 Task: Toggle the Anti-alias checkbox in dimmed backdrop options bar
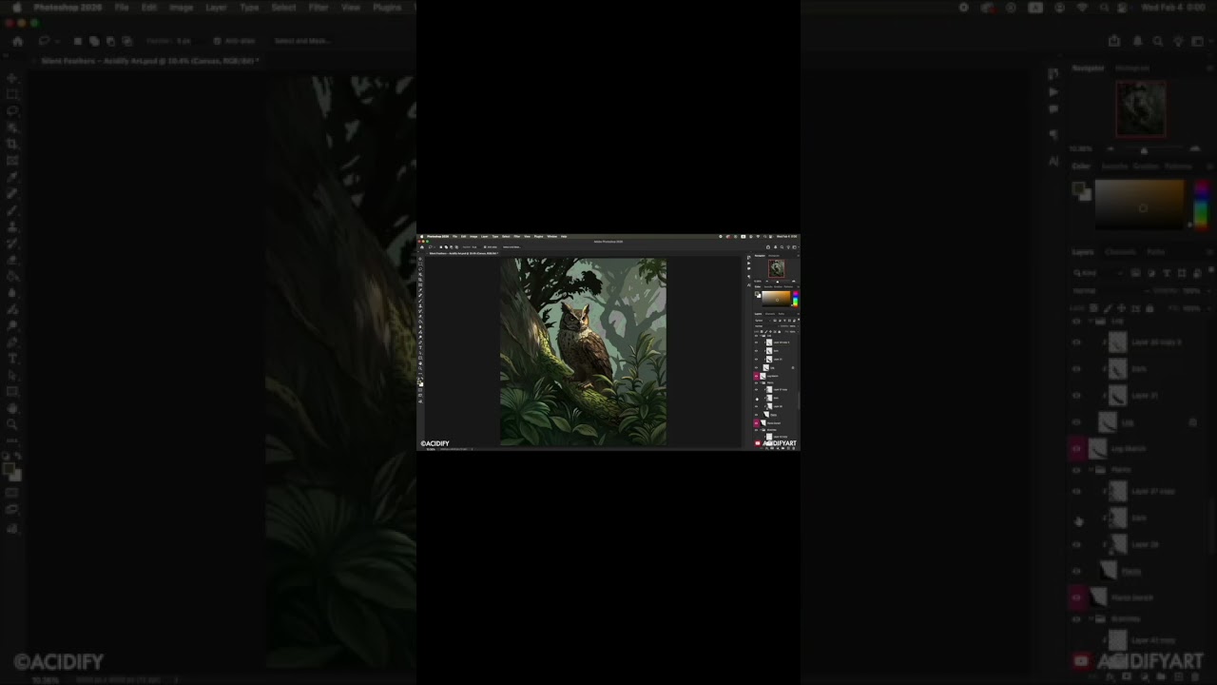click(x=217, y=41)
